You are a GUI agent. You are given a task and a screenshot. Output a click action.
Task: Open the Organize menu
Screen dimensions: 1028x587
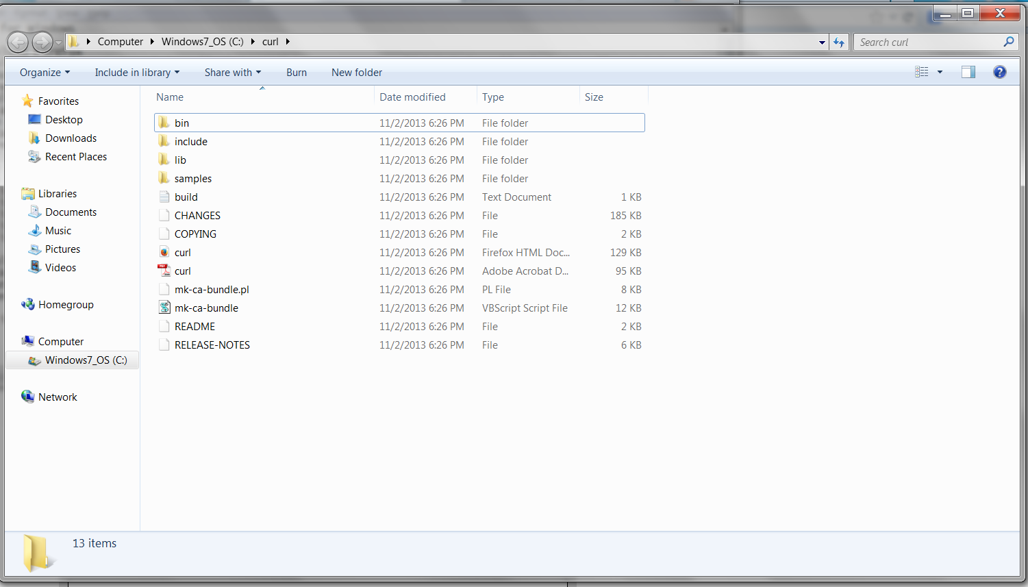point(45,73)
